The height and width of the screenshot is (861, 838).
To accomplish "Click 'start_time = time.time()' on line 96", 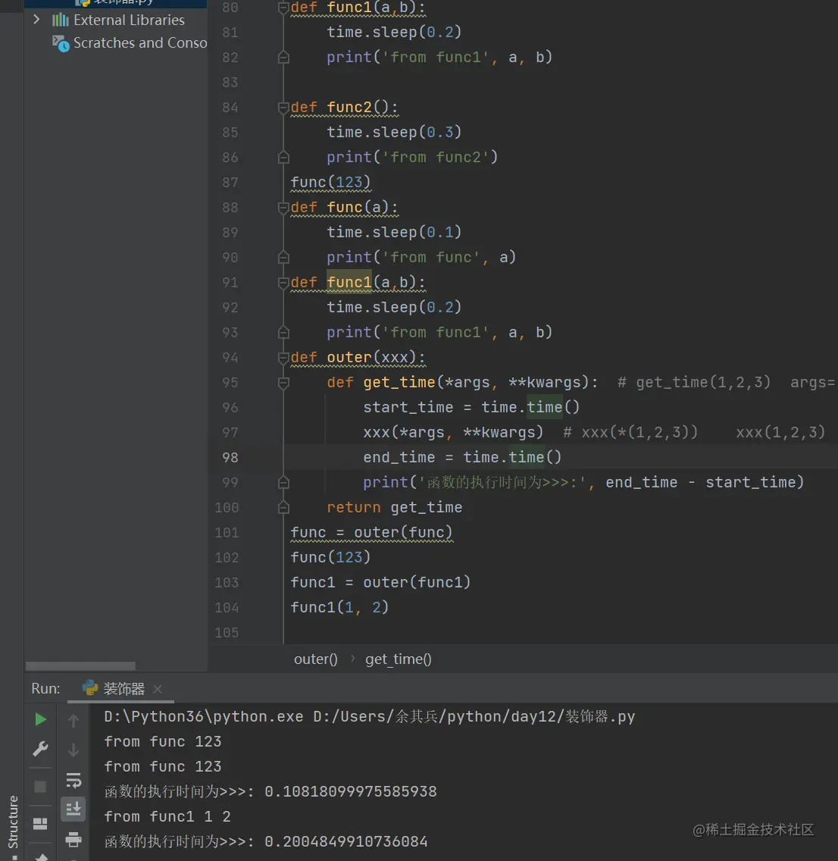I will click(x=471, y=408).
